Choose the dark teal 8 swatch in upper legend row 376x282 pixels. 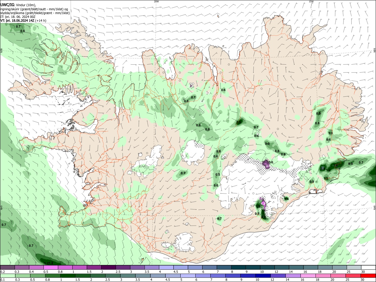(x=239, y=268)
